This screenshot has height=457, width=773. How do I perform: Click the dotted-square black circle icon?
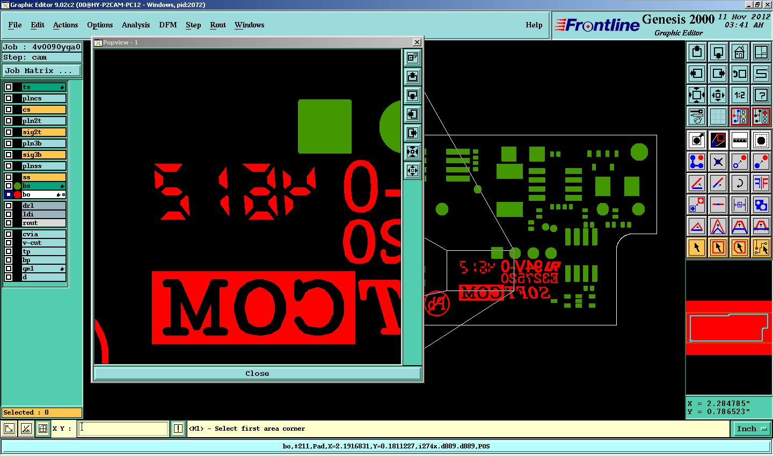[x=761, y=140]
